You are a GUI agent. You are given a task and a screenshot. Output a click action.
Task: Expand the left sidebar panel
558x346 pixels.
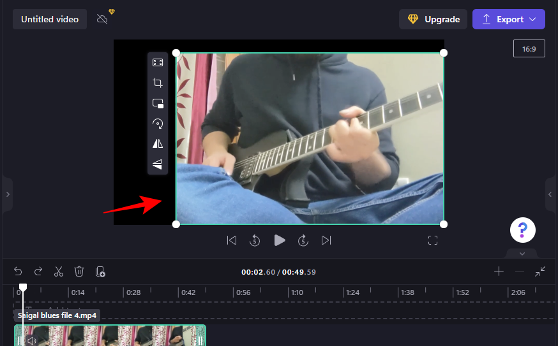(x=8, y=194)
